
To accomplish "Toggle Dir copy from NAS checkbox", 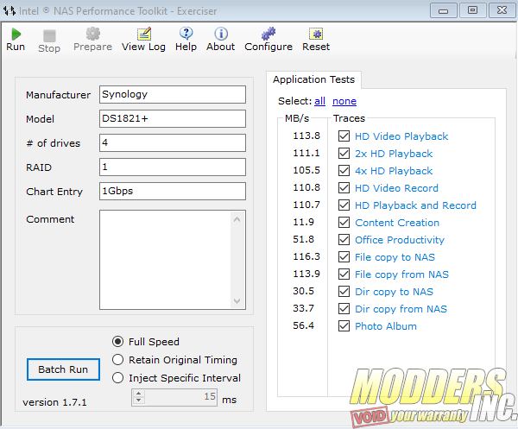I will (x=344, y=309).
